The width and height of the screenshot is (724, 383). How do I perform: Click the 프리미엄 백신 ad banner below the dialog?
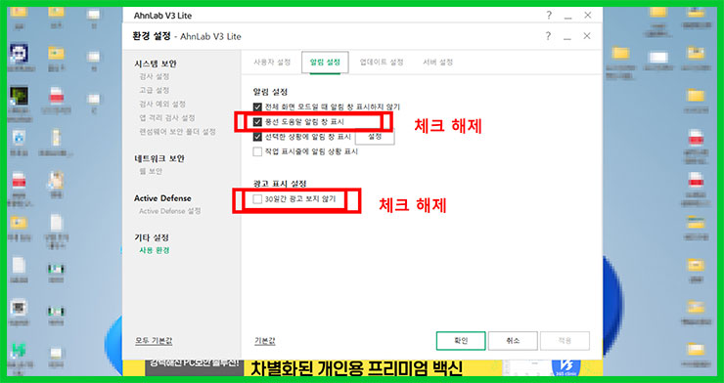click(362, 367)
